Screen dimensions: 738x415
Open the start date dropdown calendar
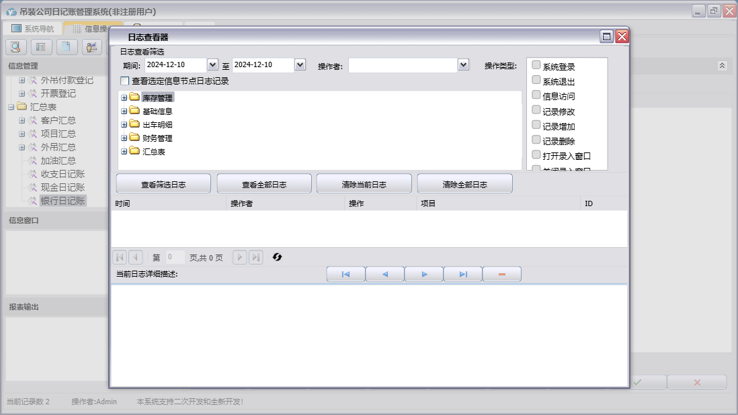213,65
